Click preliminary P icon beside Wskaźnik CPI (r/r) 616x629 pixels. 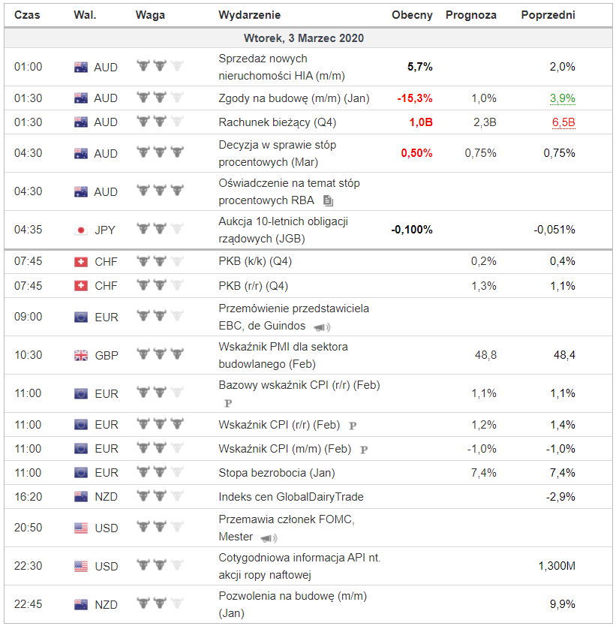pos(353,426)
